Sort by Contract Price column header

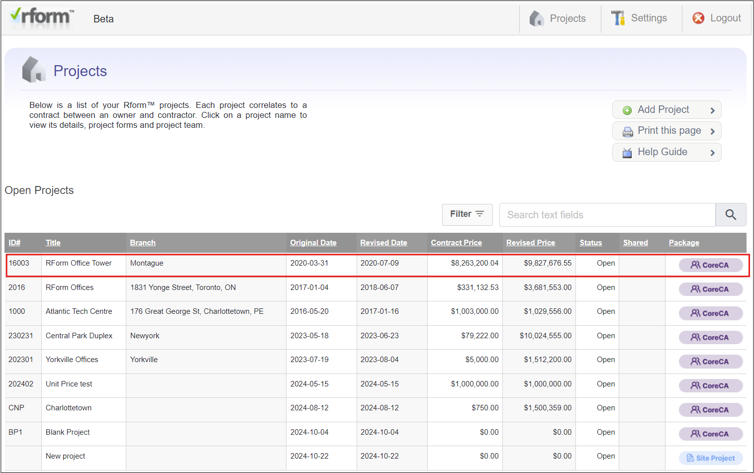[456, 243]
